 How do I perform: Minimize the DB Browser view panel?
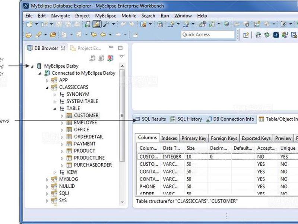(111, 47)
